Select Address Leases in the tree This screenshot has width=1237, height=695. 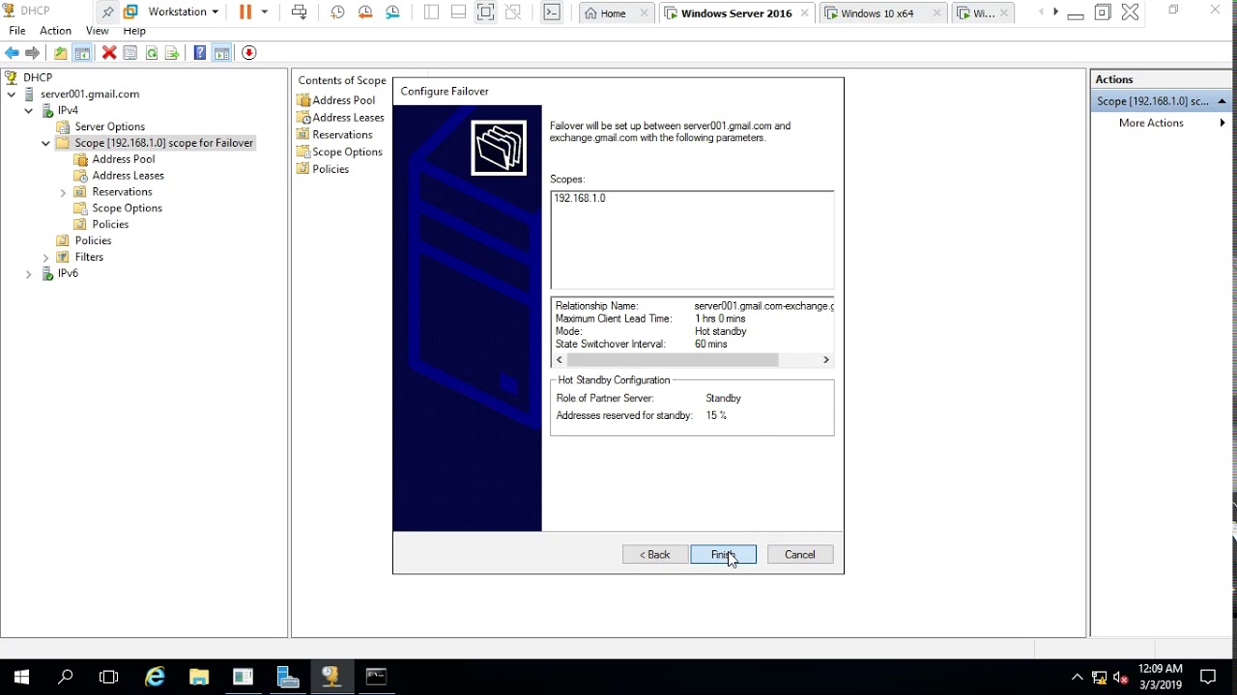128,176
